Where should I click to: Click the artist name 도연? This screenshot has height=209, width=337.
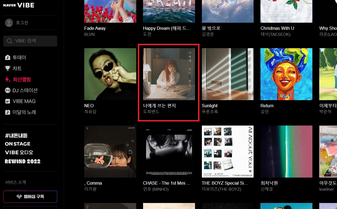pos(147,34)
